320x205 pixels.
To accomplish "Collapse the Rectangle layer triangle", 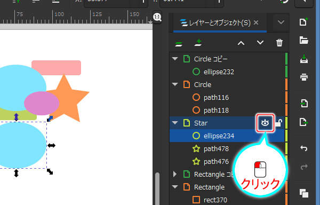I will [x=175, y=187].
